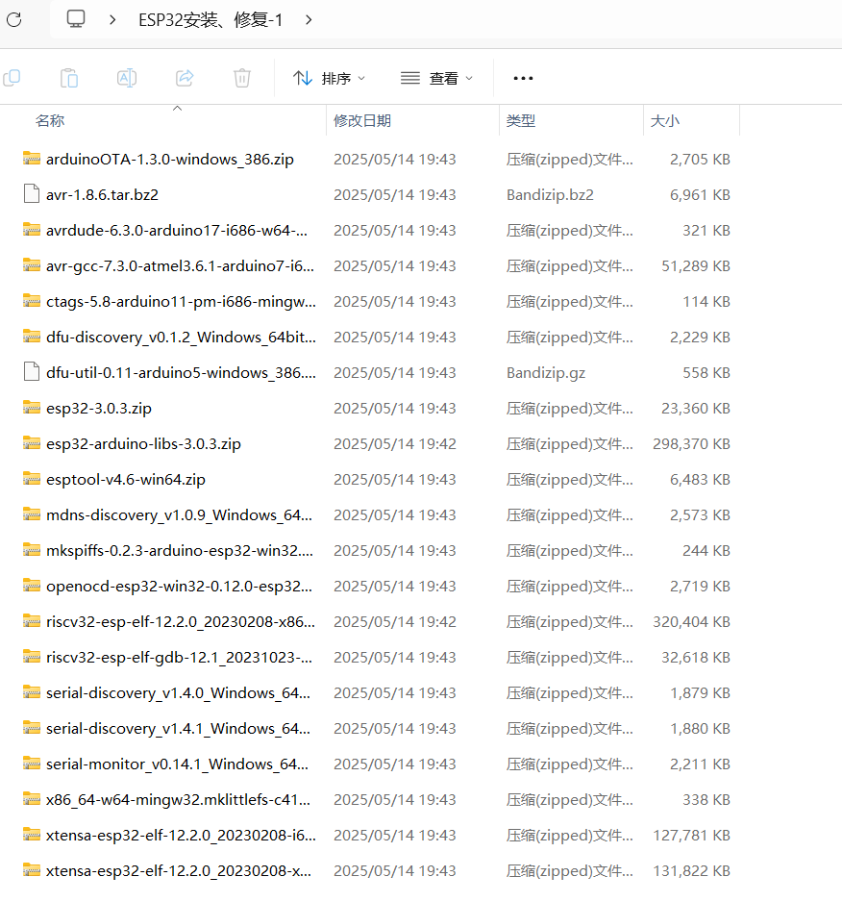Viewport: 842px width, 902px height.
Task: Click the Delete trash icon
Action: (x=241, y=78)
